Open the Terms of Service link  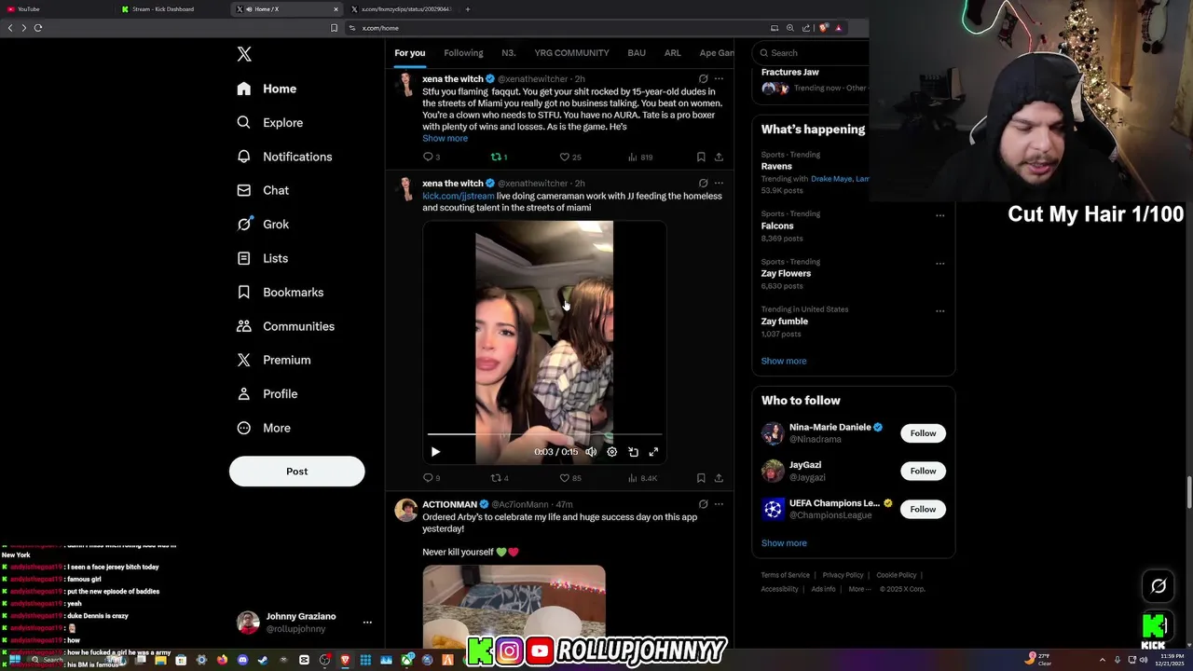[785, 575]
